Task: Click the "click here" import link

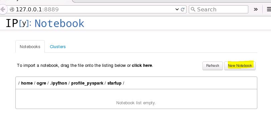Action: point(142,66)
